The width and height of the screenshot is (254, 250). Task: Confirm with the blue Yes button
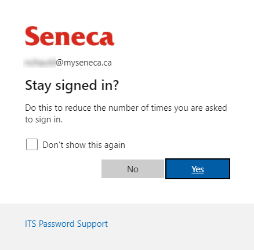pyautogui.click(x=198, y=169)
